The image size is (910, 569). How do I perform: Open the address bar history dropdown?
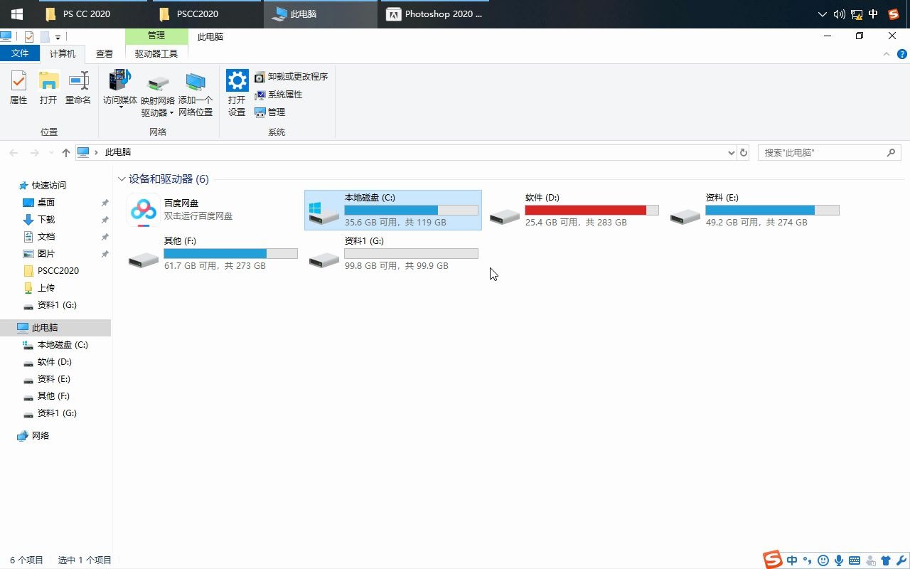click(x=732, y=153)
